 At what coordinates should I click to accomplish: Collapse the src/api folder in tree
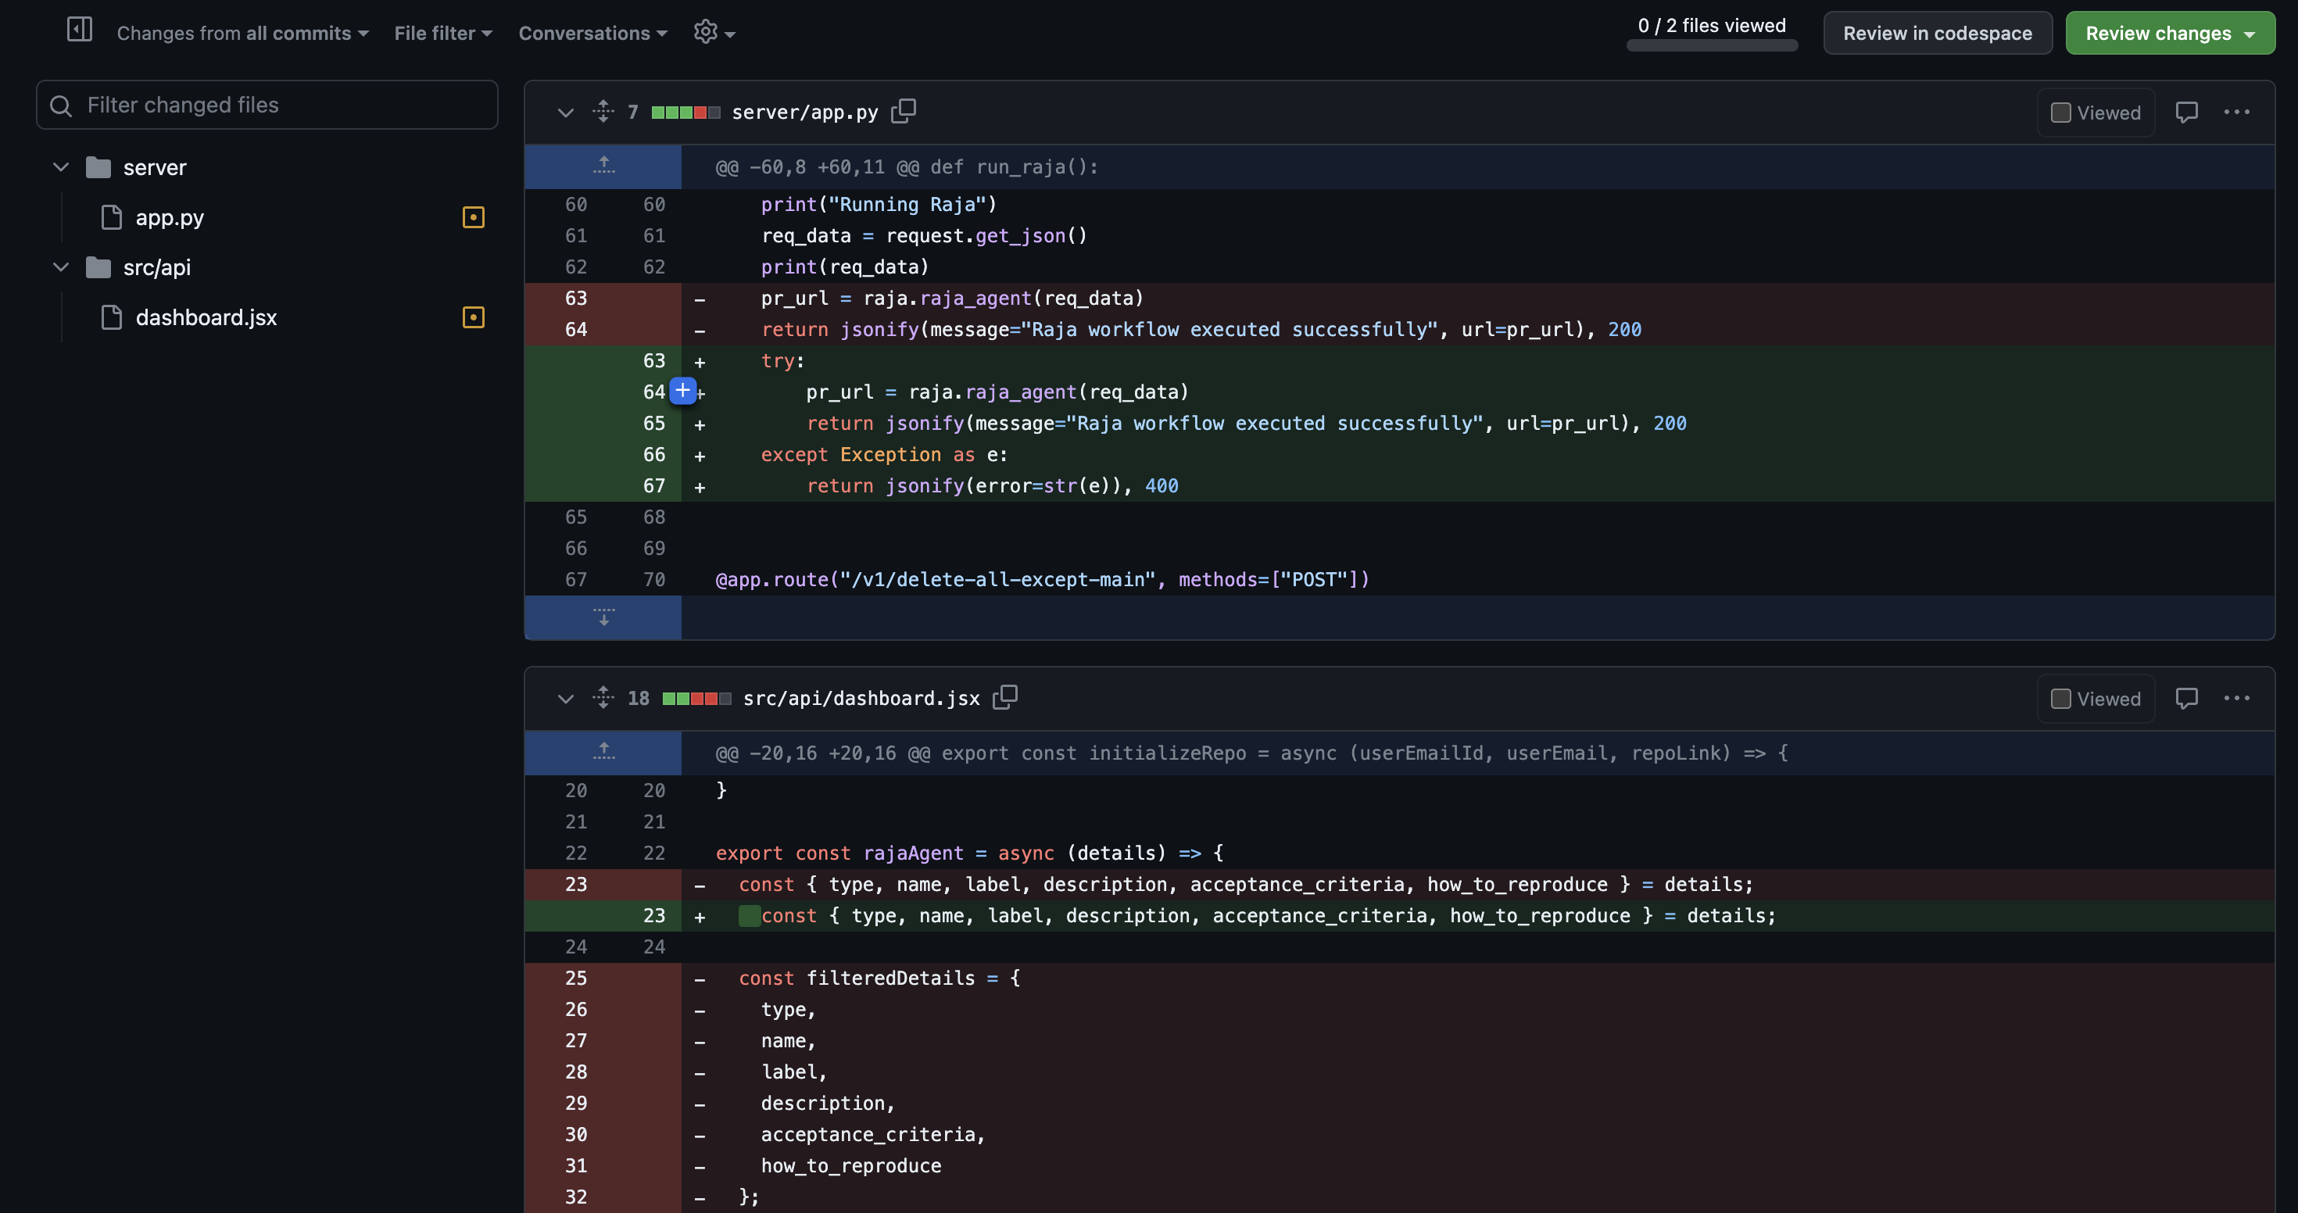(x=61, y=267)
